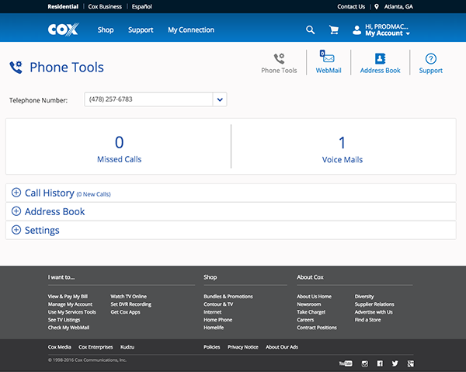Viewport: 466px width, 372px height.
Task: Click About Us Home link
Action: click(x=314, y=296)
